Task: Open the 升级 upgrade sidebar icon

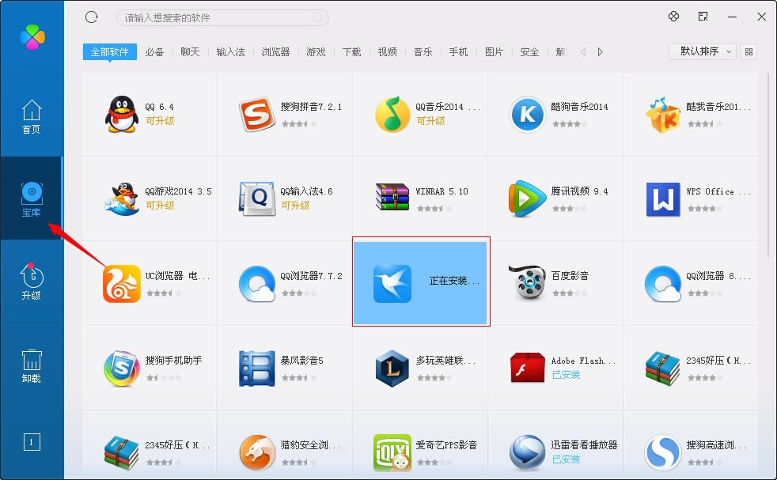Action: pos(31,282)
